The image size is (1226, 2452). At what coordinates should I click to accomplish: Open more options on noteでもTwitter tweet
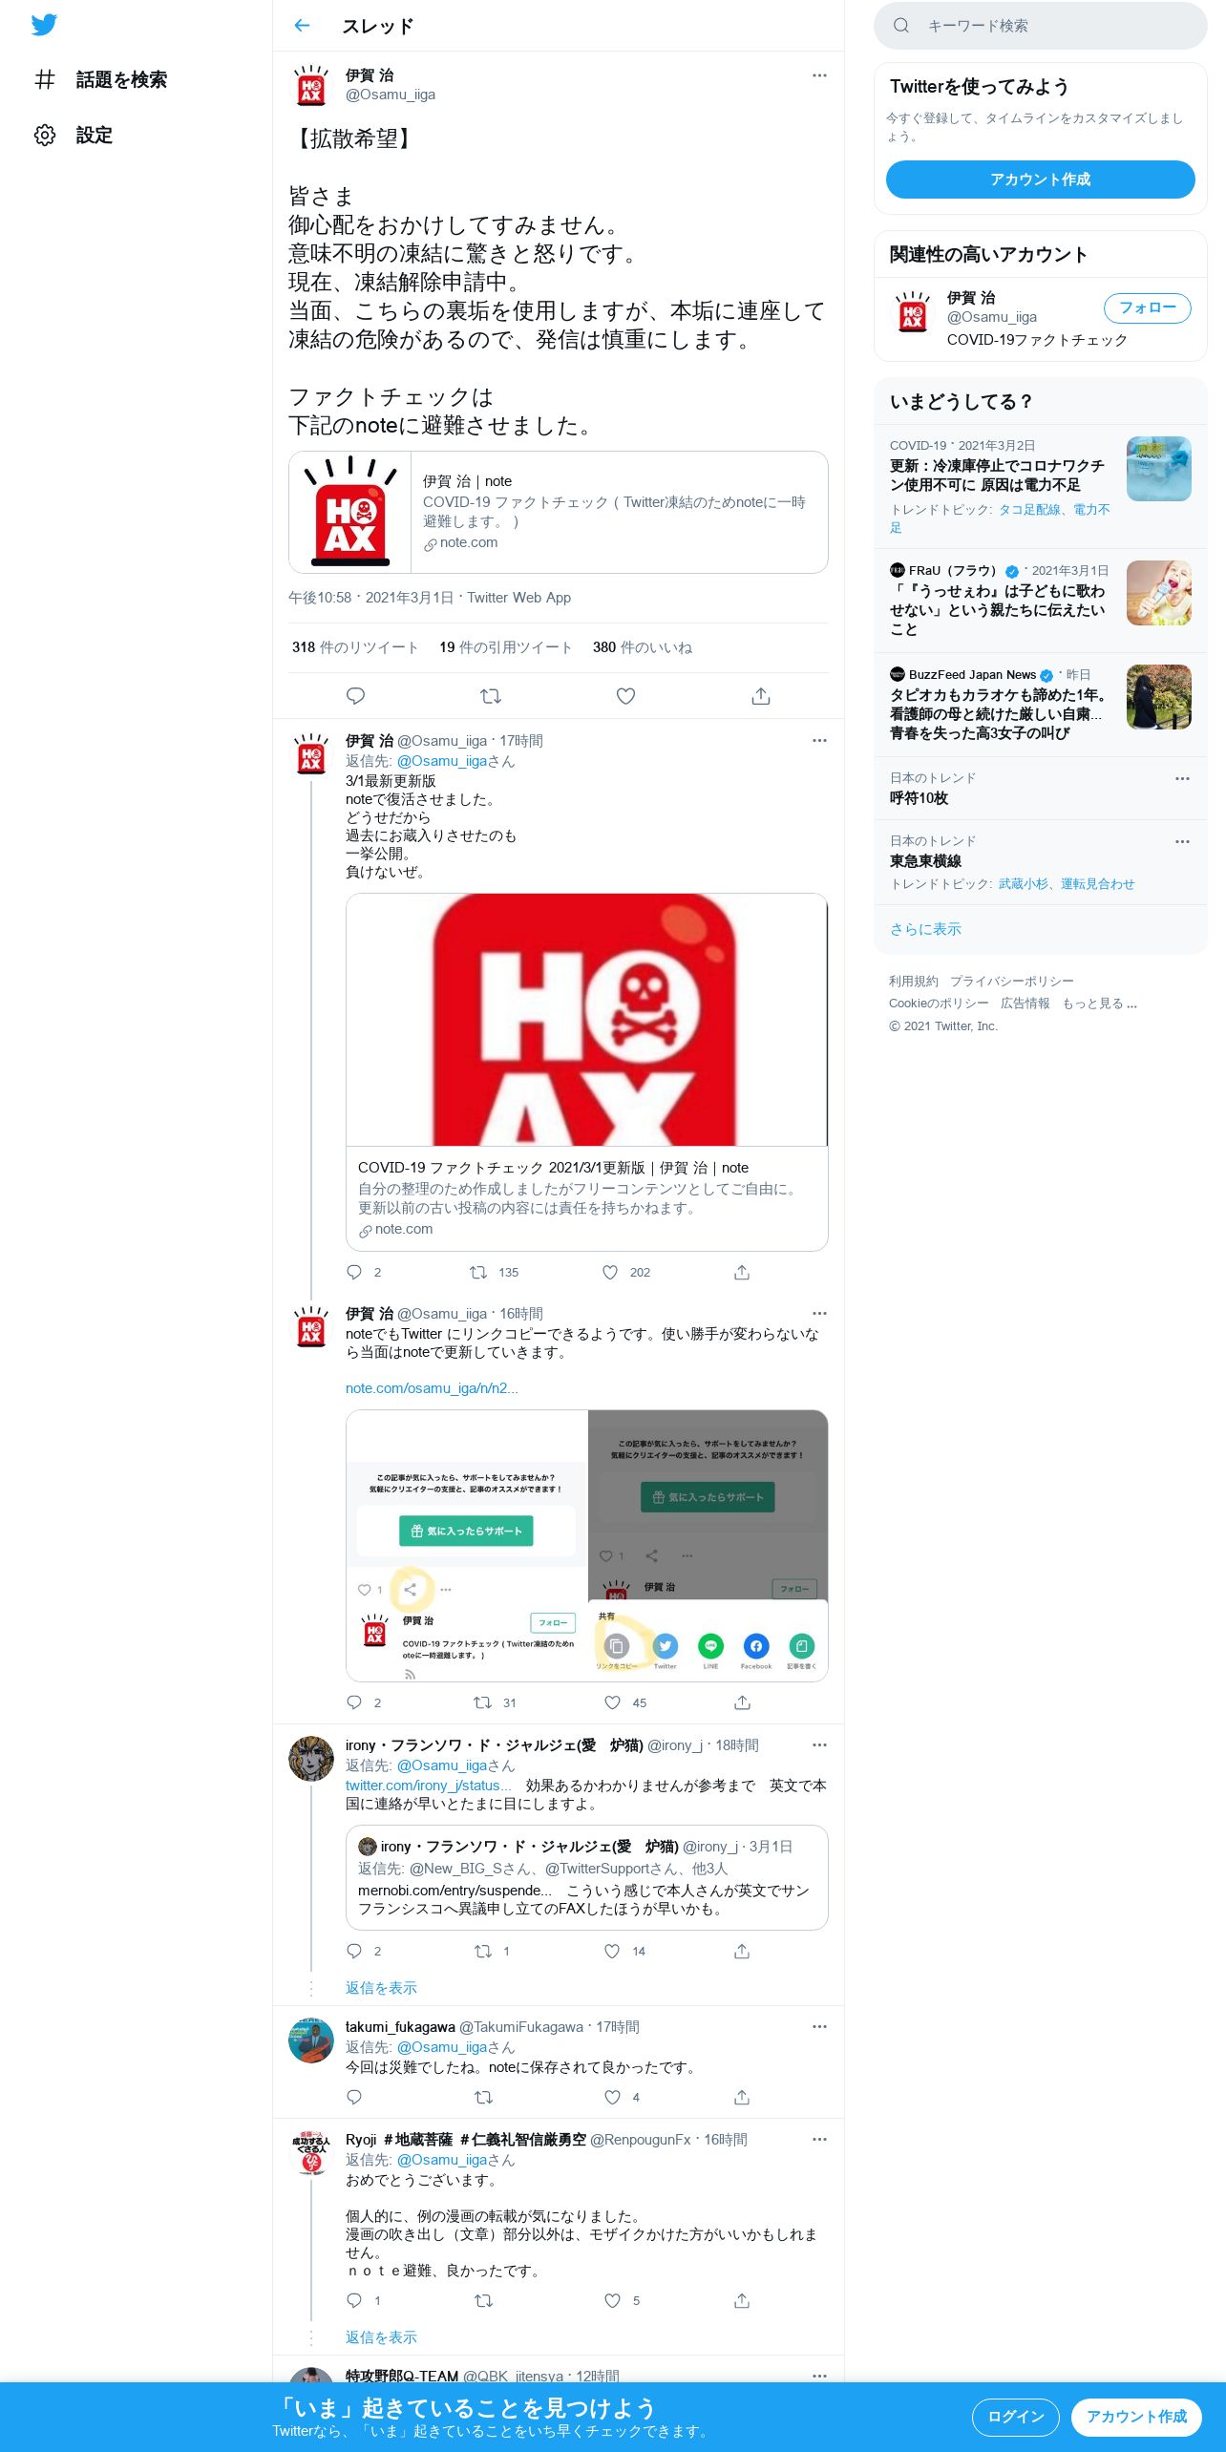tap(819, 1313)
